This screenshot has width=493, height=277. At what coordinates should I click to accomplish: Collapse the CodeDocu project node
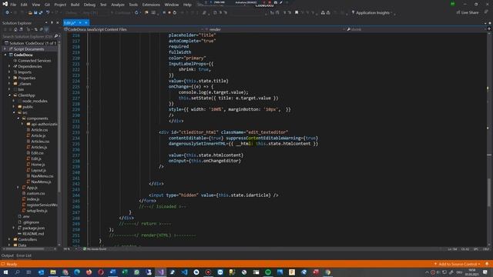click(5, 55)
